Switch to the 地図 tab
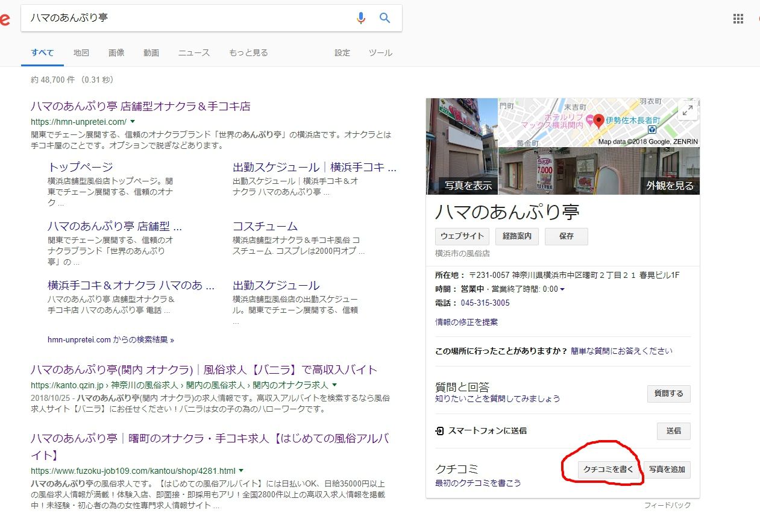 coord(81,53)
